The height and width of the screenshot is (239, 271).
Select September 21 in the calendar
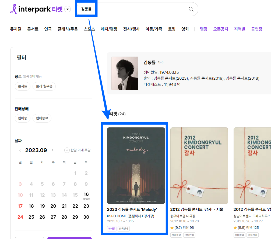pyautogui.click(x=64, y=206)
